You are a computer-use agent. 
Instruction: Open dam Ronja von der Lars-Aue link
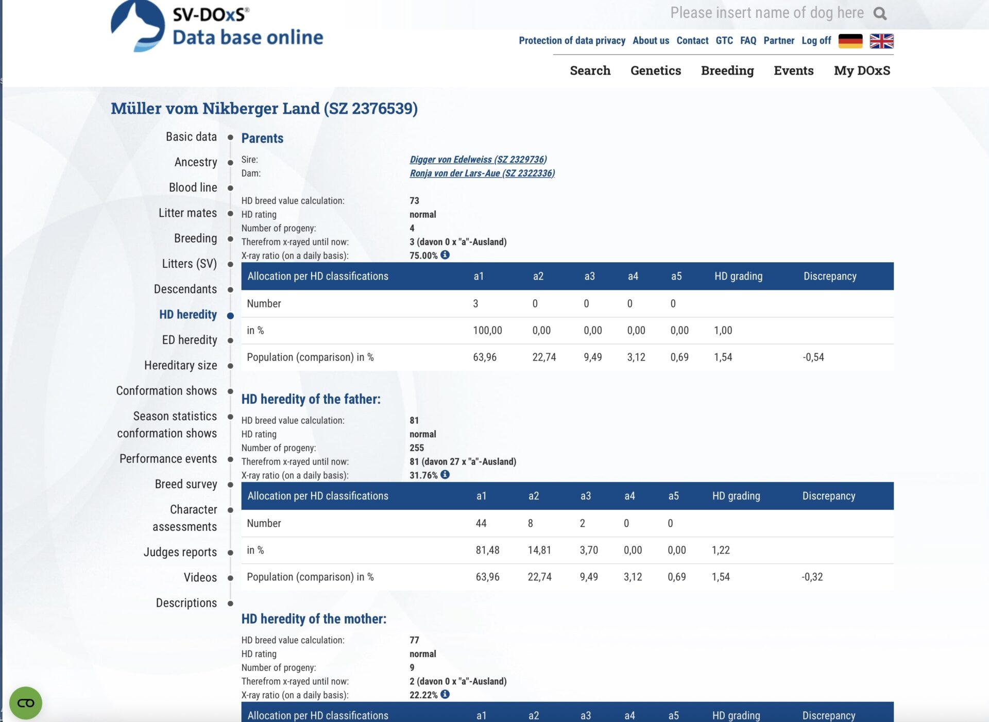click(x=482, y=174)
